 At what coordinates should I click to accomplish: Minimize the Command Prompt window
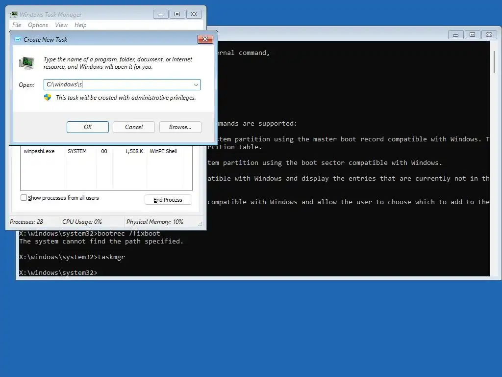pyautogui.click(x=455, y=35)
